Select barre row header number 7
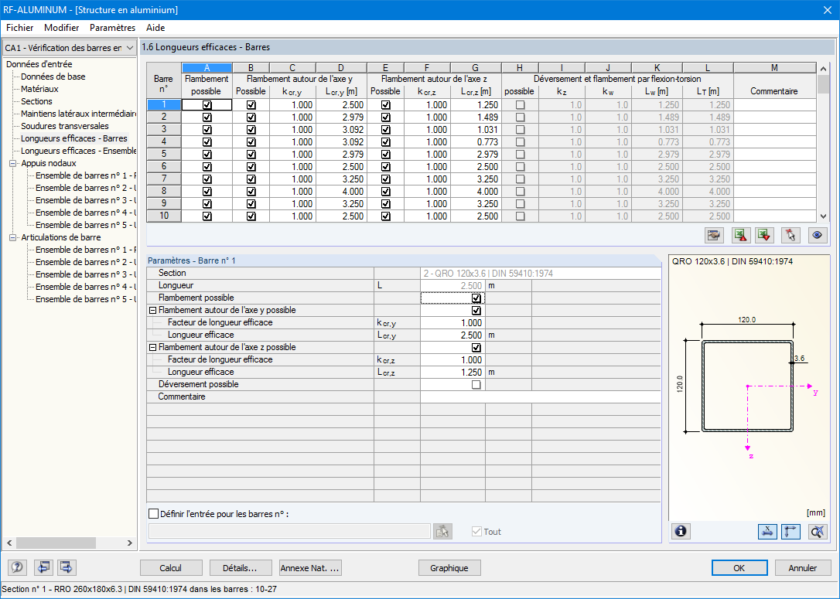 click(x=164, y=179)
